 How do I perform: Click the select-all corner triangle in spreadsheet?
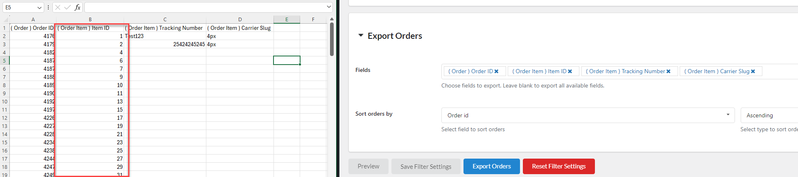[x=6, y=20]
